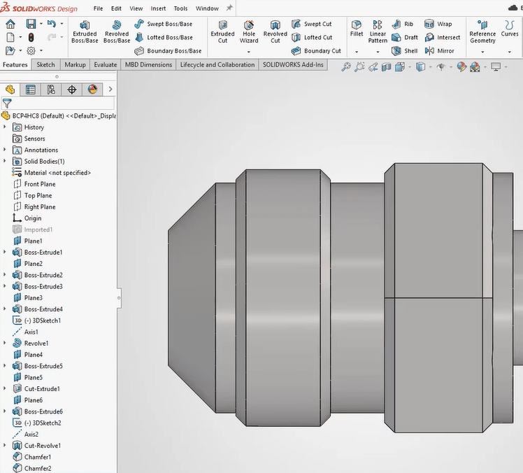Viewport: 523px width, 473px height.
Task: Choose the Swept Cut tool
Action: pyautogui.click(x=312, y=24)
